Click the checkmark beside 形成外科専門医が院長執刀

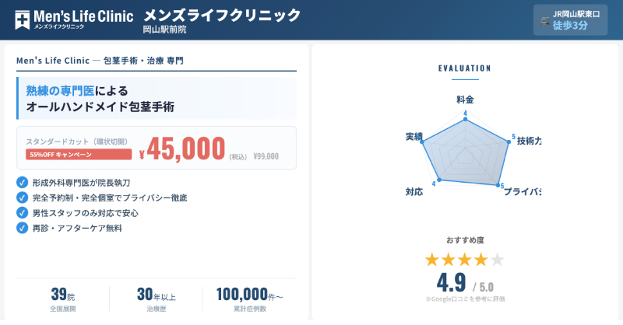22,182
